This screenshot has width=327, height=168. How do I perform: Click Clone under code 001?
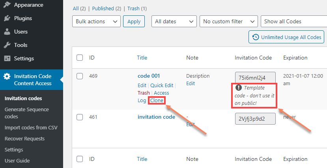click(x=157, y=101)
